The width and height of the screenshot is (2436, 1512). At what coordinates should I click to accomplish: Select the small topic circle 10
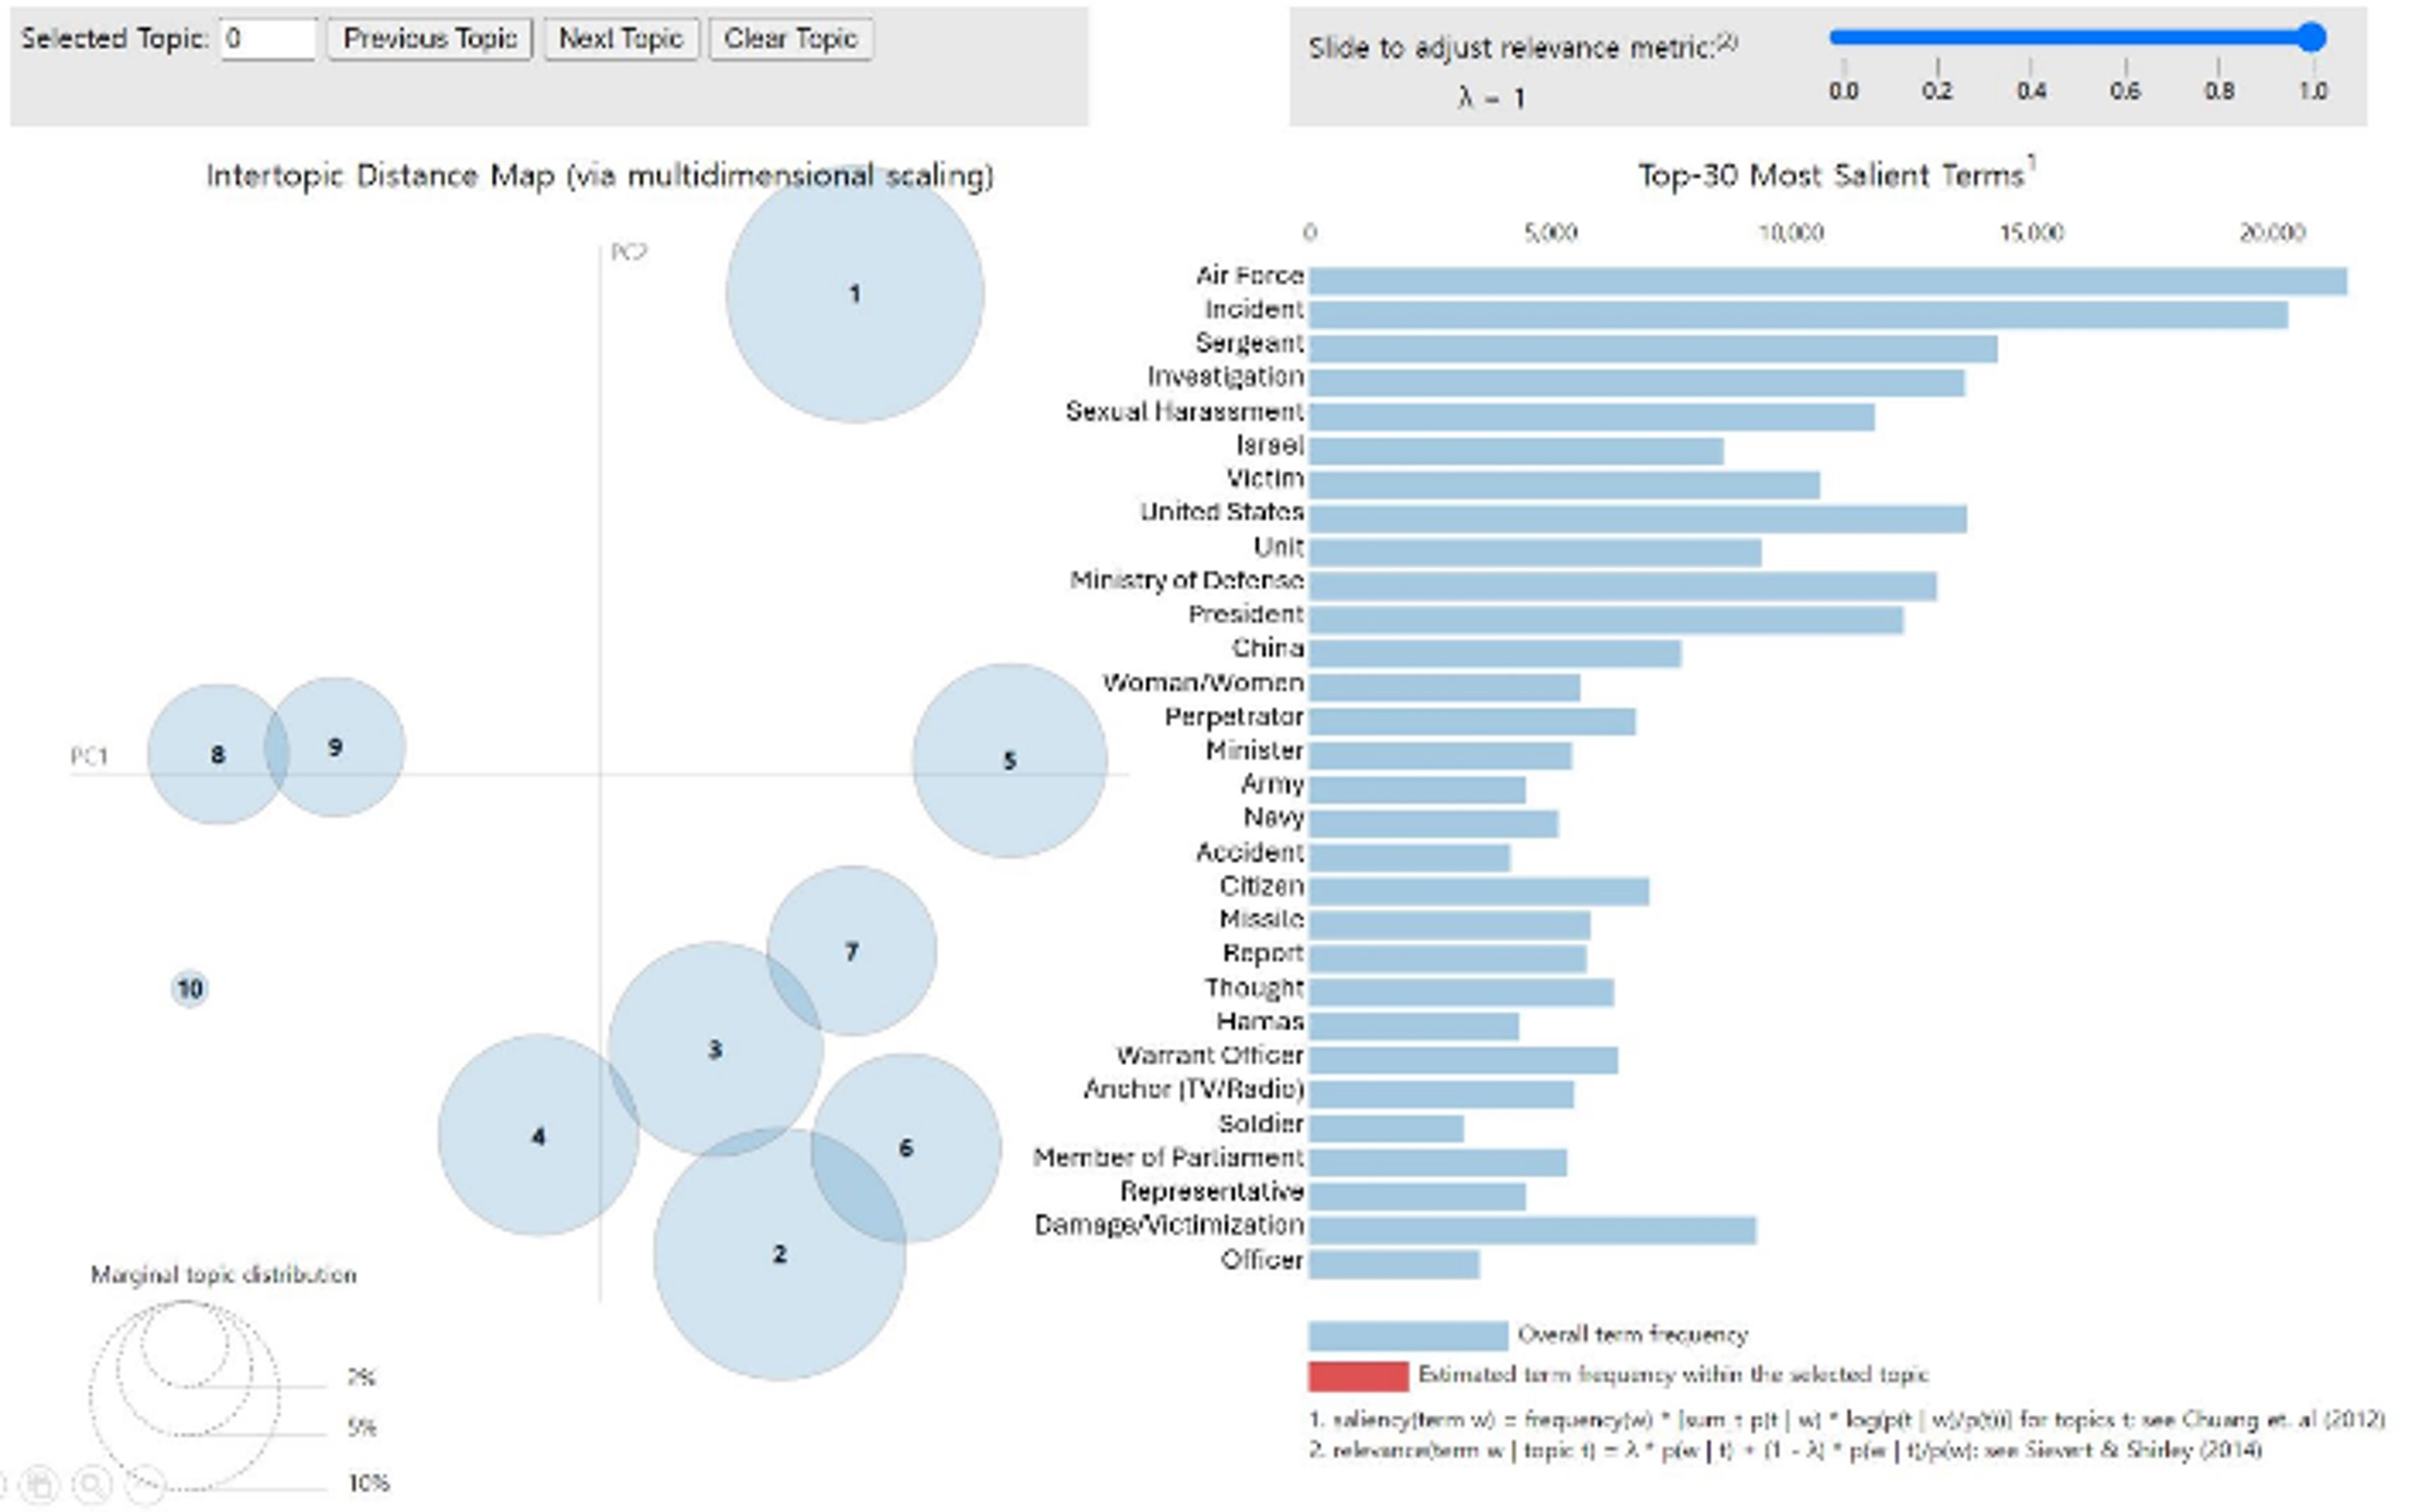[x=190, y=989]
